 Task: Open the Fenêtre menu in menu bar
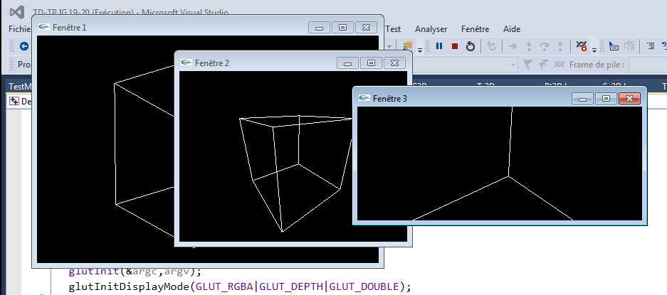[475, 29]
